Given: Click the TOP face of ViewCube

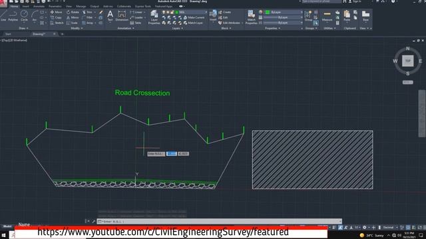Looking at the screenshot, I should coord(407,61).
